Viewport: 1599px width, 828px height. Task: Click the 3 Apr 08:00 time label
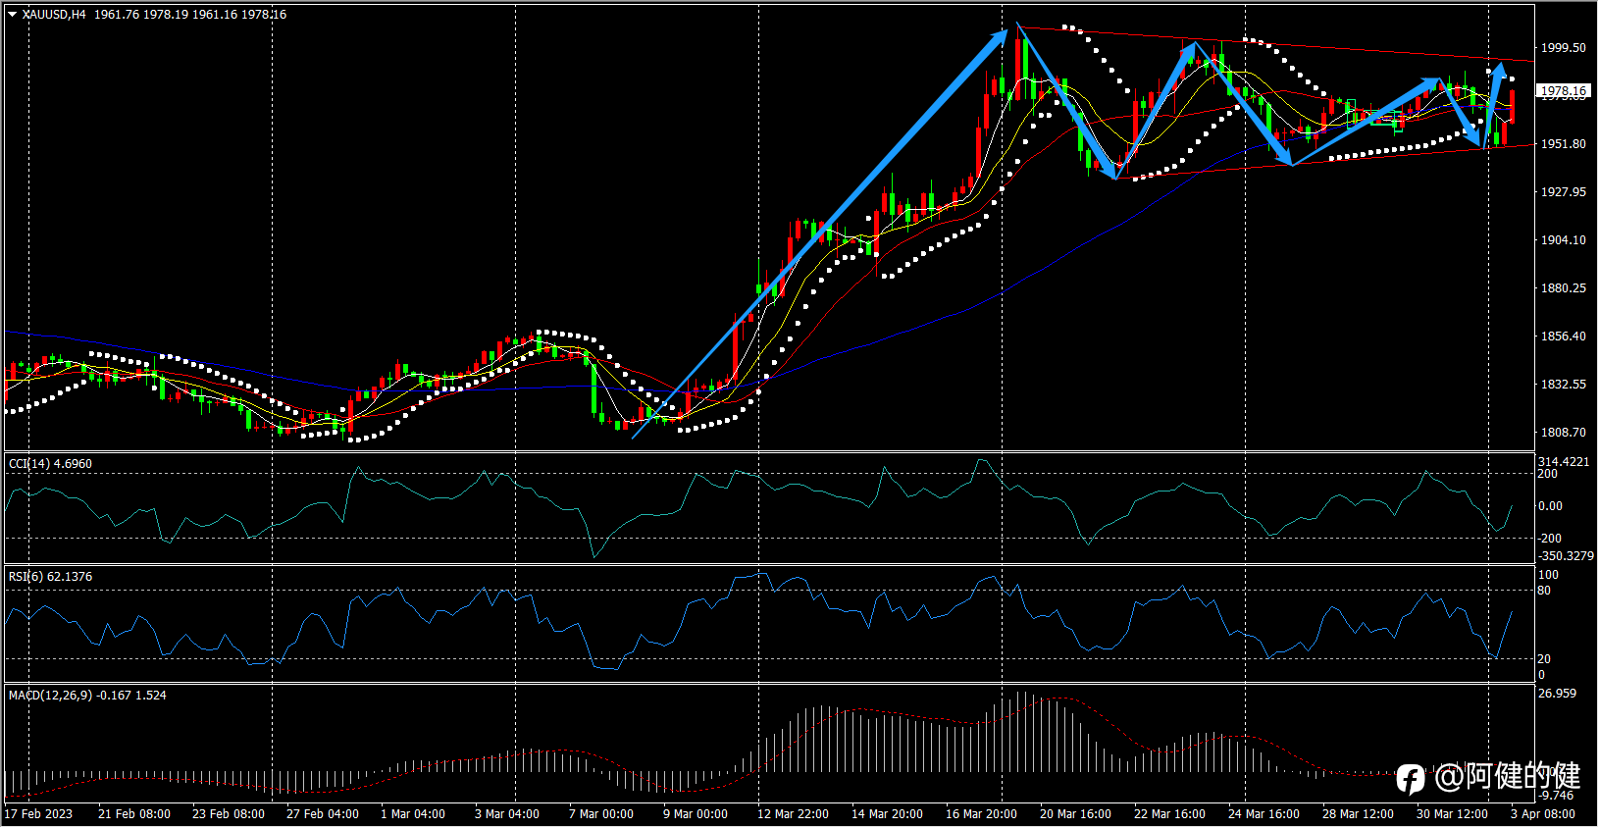tap(1543, 814)
